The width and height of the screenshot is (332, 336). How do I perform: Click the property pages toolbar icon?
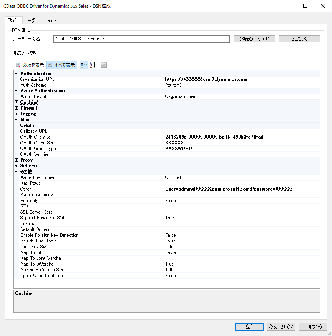pos(104,65)
